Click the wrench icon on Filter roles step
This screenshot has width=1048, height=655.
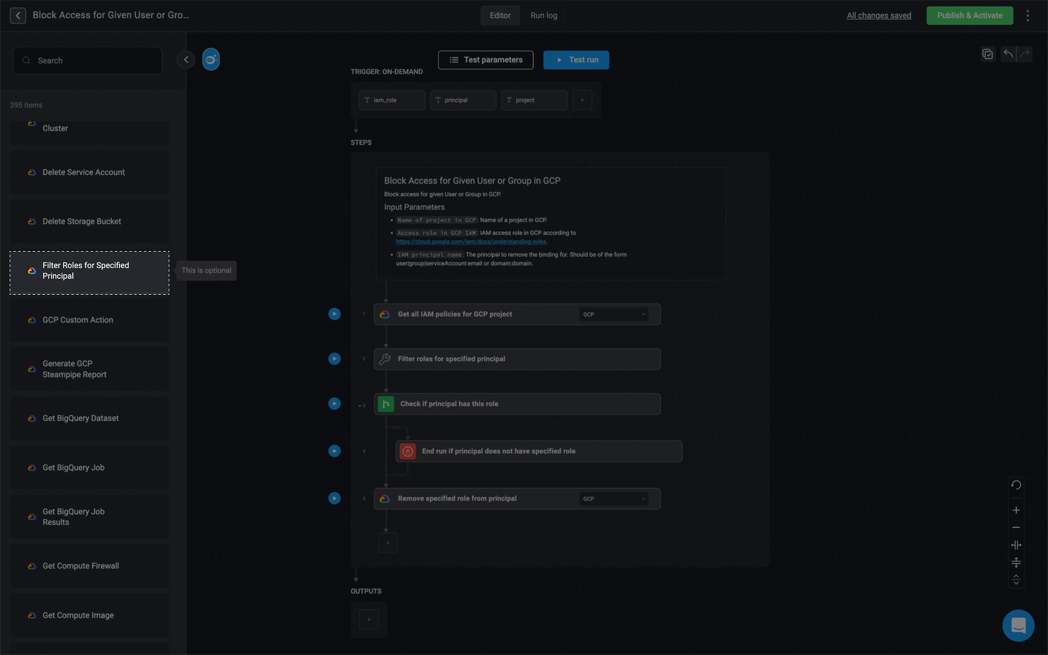[385, 359]
